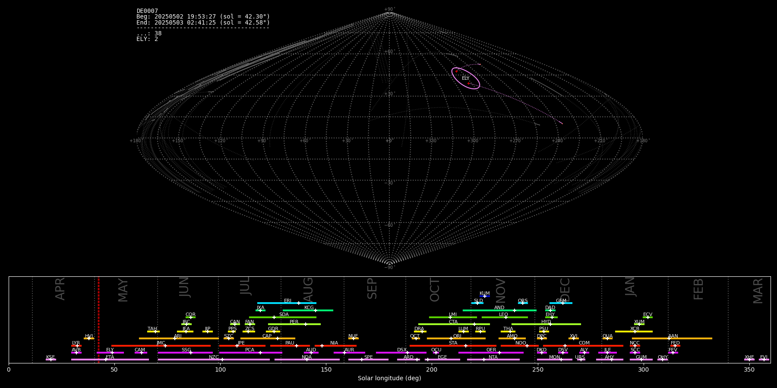Select the PCA shower bar
This screenshot has width=777, height=388.
[x=250, y=353]
